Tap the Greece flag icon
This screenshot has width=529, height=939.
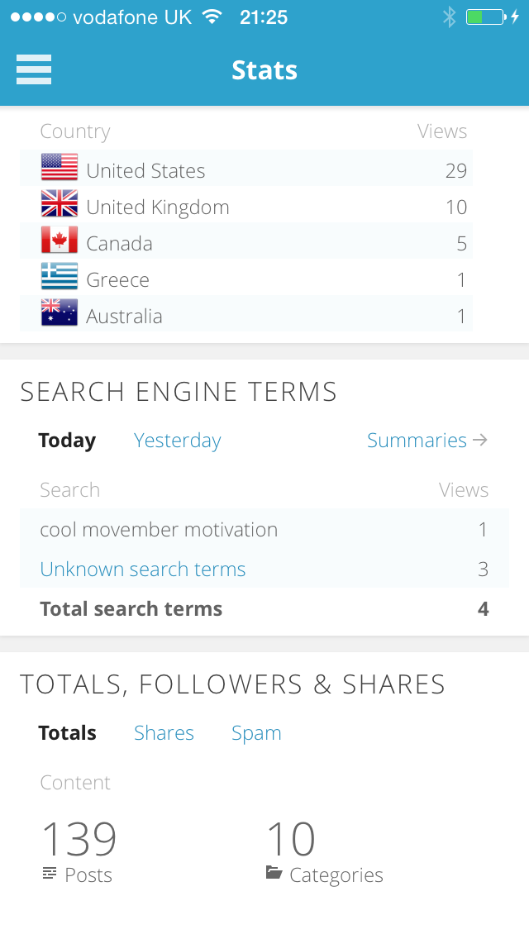pos(60,277)
